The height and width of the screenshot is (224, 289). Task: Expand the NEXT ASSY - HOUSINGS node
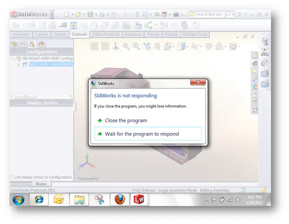point(19,64)
